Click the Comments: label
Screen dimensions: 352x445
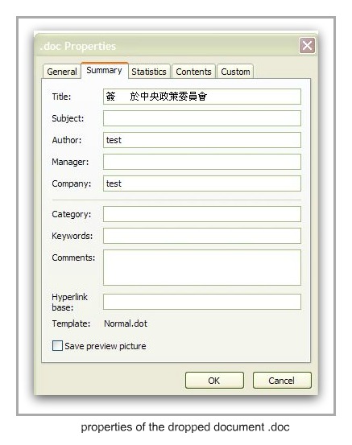click(73, 258)
